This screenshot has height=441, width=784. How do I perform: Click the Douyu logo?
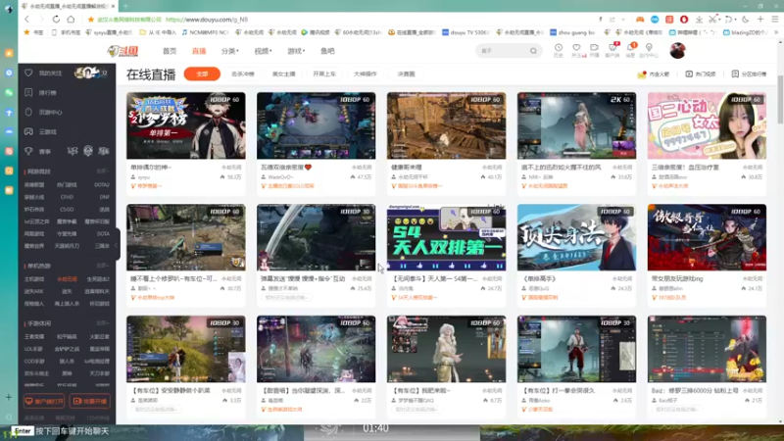click(x=123, y=51)
